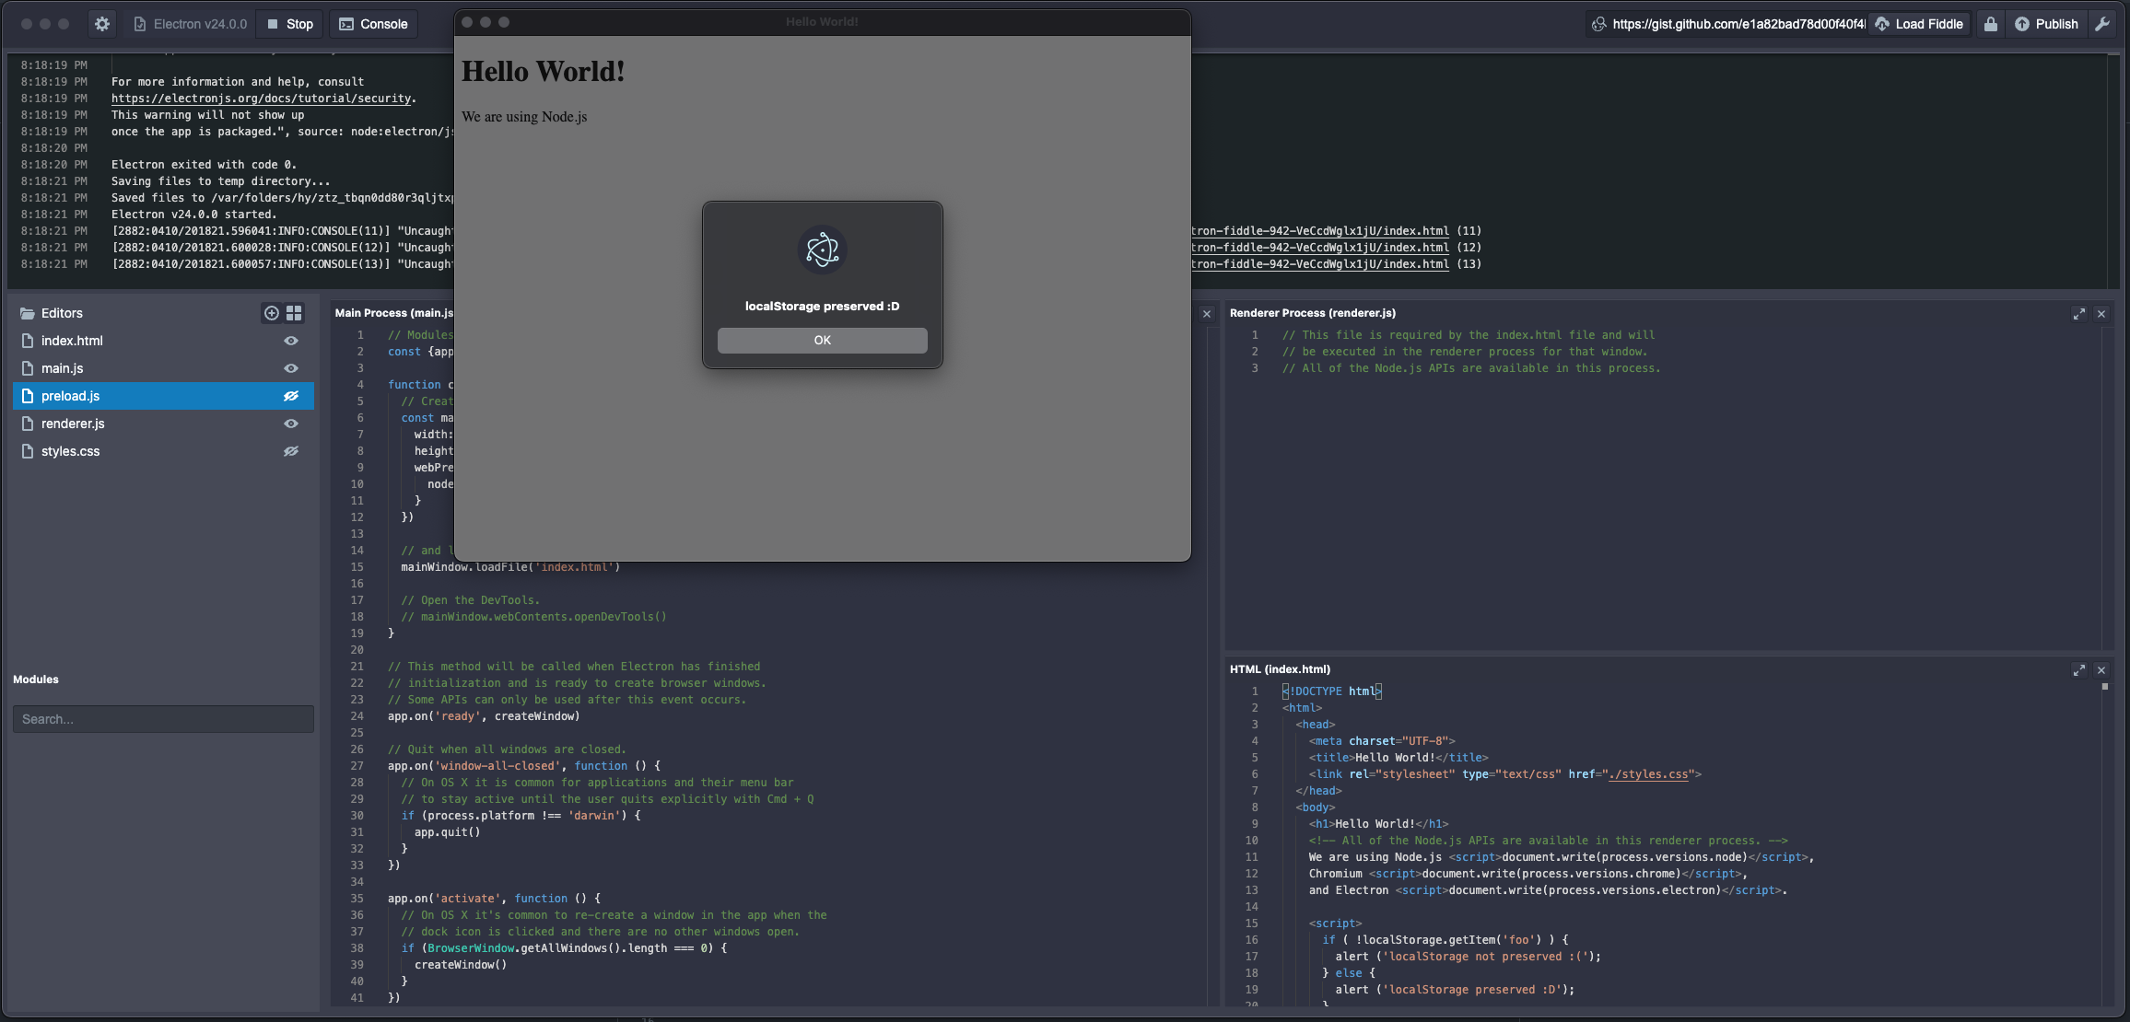Viewport: 2130px width, 1022px height.
Task: Hide the index.html editor via eye toggle
Action: 290,341
